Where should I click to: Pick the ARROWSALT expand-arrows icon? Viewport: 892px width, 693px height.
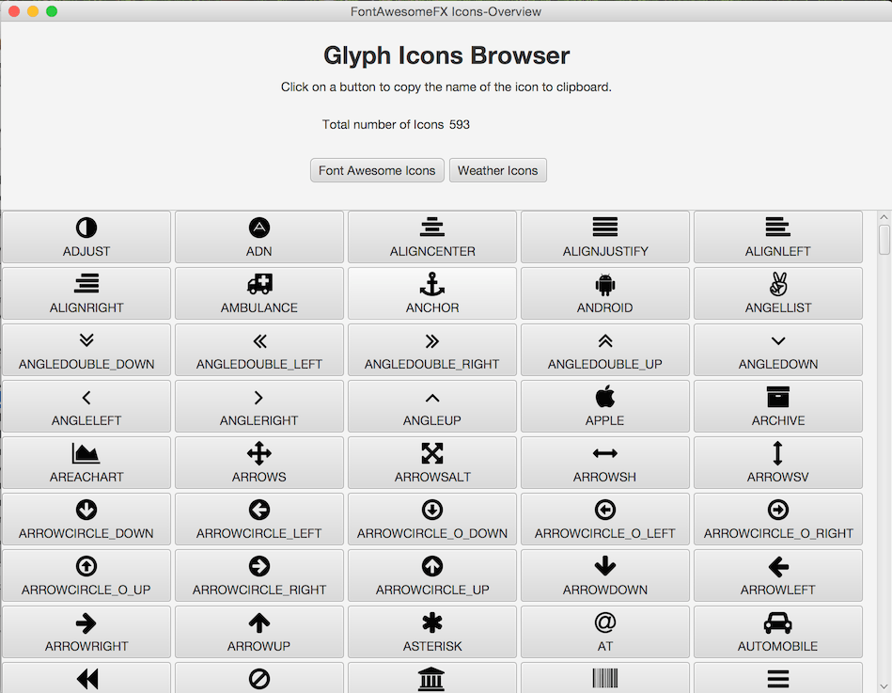[432, 463]
